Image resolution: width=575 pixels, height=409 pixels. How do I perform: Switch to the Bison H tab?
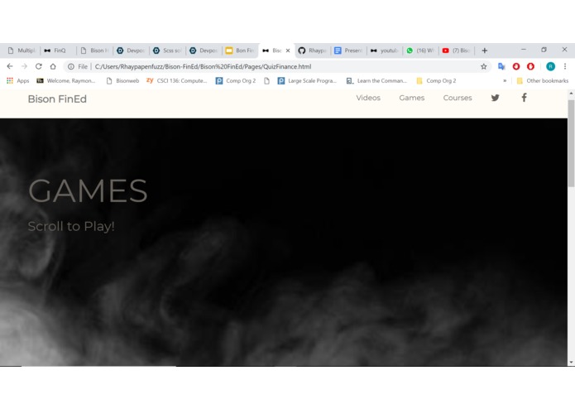pyautogui.click(x=94, y=51)
